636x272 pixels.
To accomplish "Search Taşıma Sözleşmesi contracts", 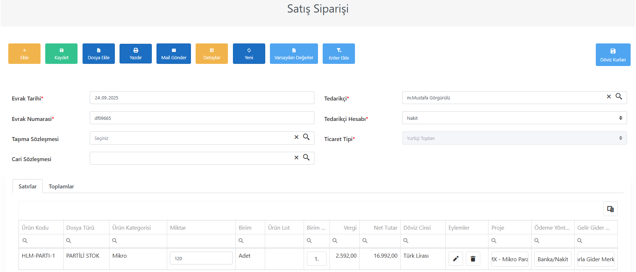I will 306,137.
